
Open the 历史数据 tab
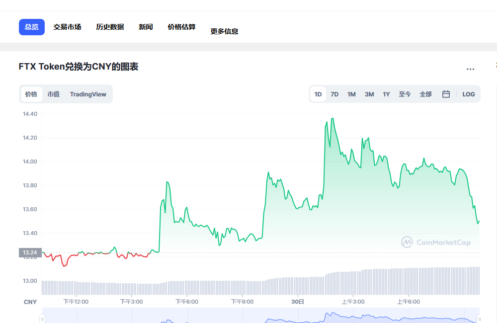point(110,27)
